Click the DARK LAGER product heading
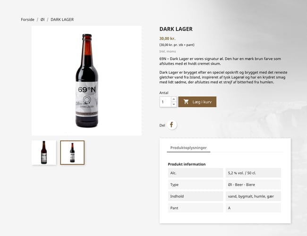Image resolution: width=307 pixels, height=236 pixels. point(176,29)
